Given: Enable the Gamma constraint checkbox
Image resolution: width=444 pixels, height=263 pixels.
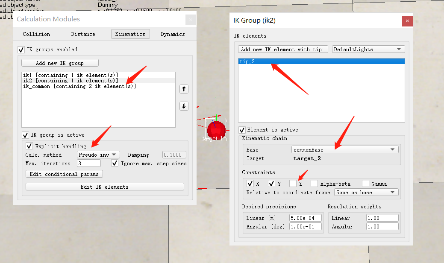Looking at the screenshot, I should click(x=365, y=184).
